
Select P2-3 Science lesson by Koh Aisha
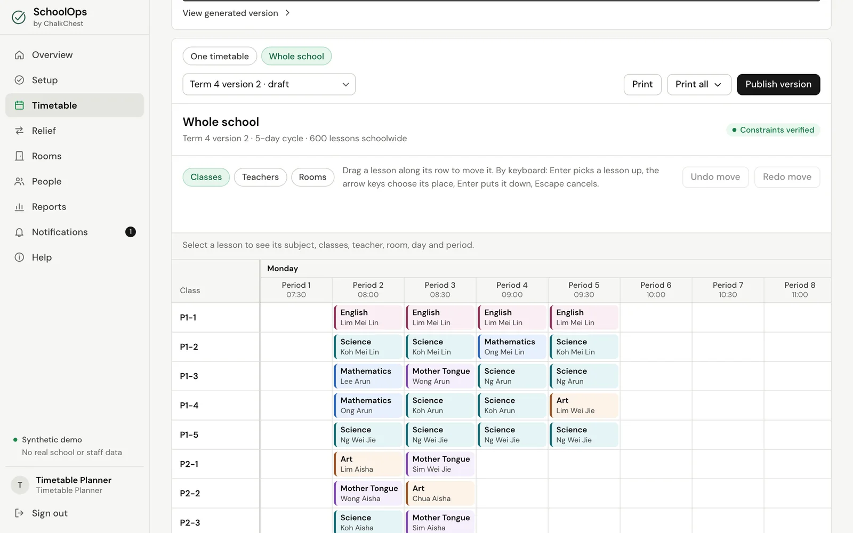pyautogui.click(x=368, y=522)
